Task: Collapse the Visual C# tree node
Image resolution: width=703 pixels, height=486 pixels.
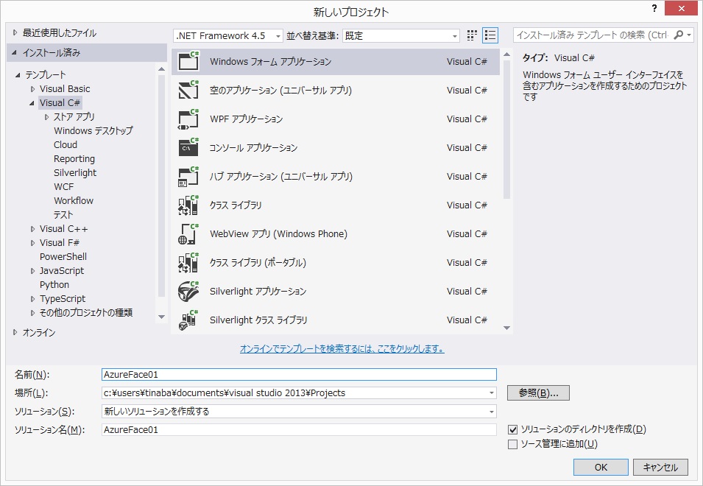Action: click(32, 103)
